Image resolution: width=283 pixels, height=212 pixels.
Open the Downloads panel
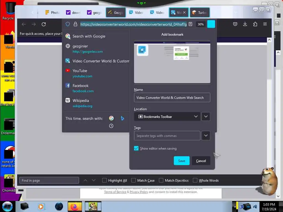245,24
